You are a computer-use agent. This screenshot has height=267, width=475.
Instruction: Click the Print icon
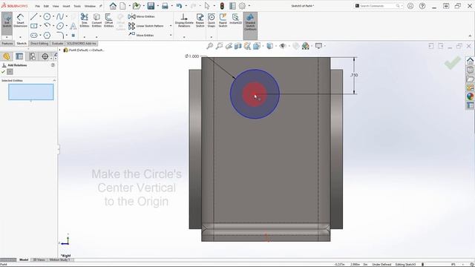pos(165,6)
